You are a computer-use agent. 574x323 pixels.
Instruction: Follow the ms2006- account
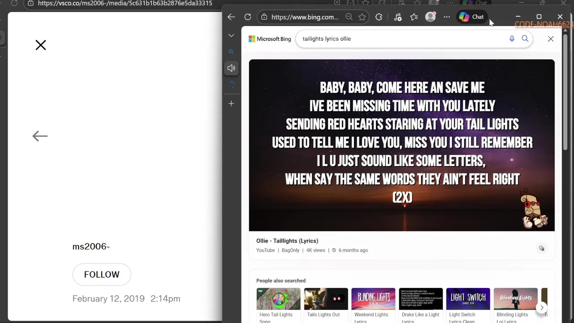102,275
